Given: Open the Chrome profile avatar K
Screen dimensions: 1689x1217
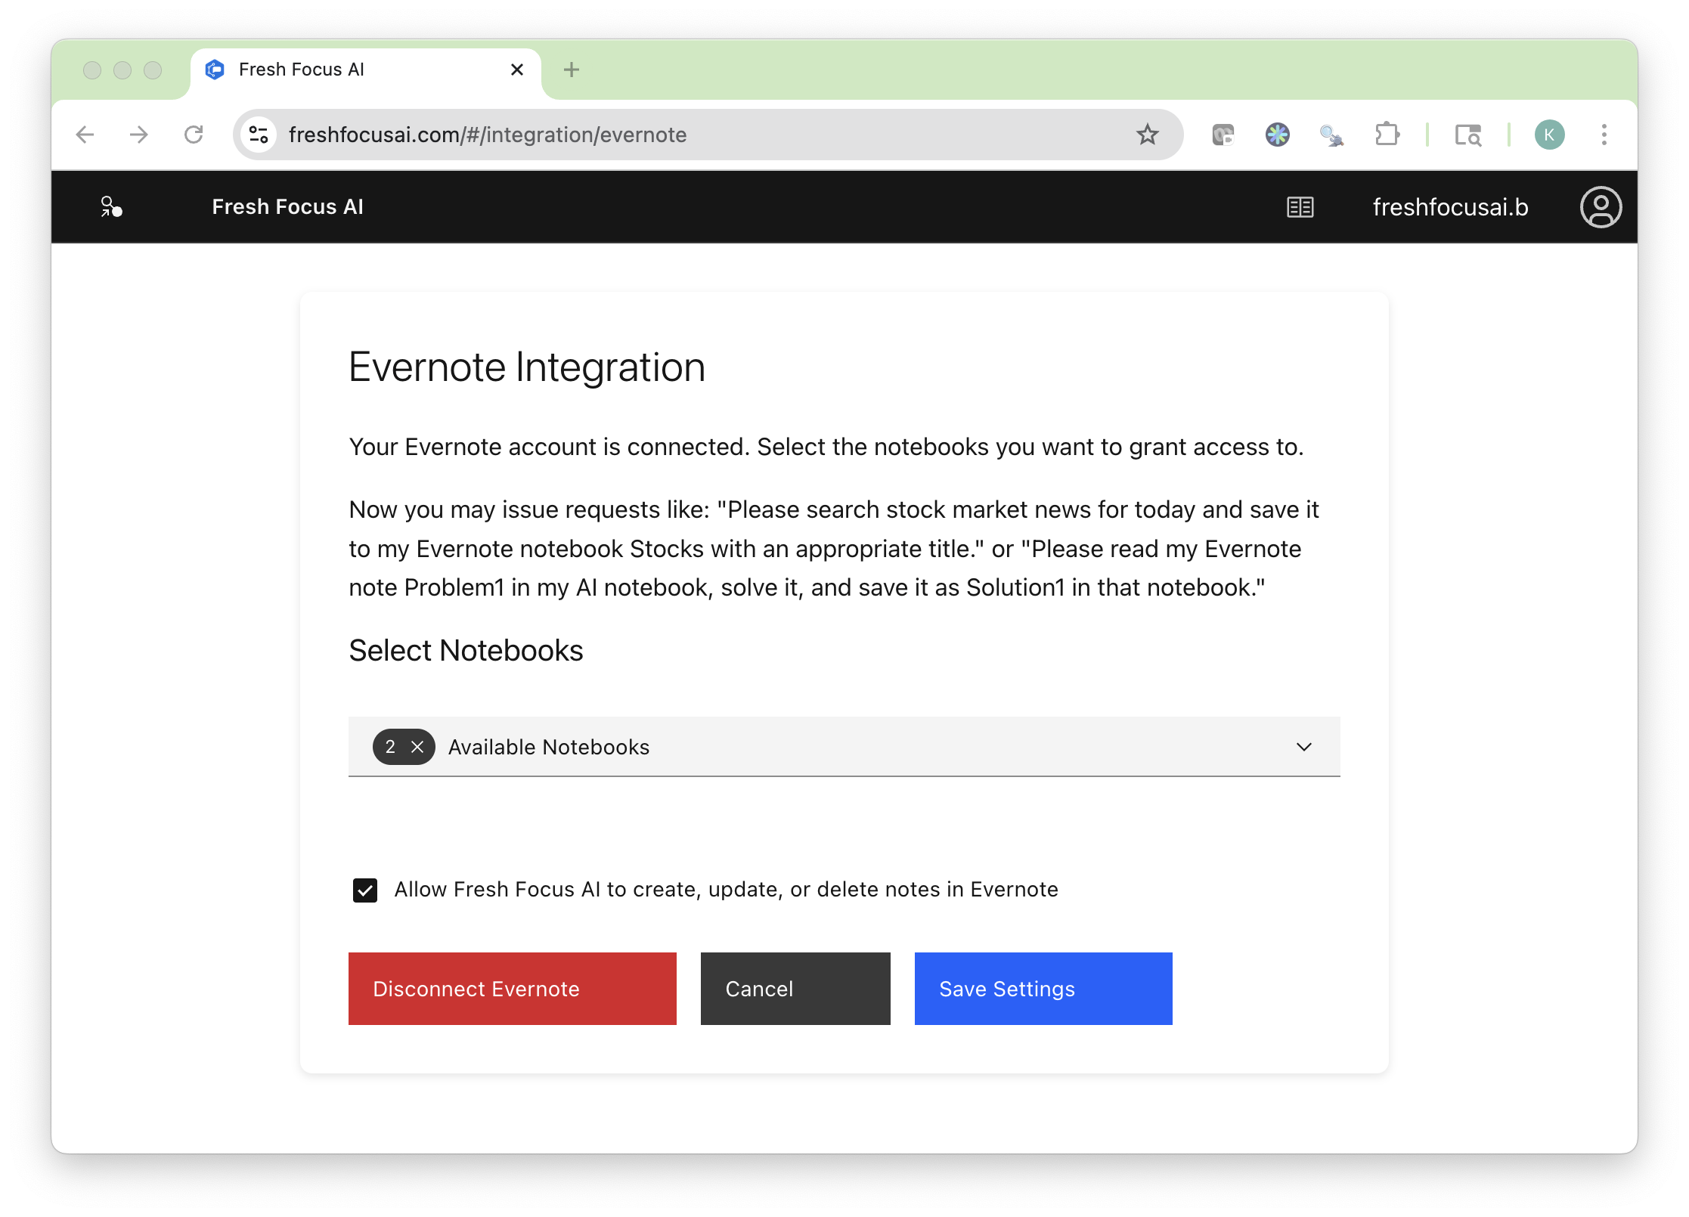Looking at the screenshot, I should pyautogui.click(x=1549, y=135).
